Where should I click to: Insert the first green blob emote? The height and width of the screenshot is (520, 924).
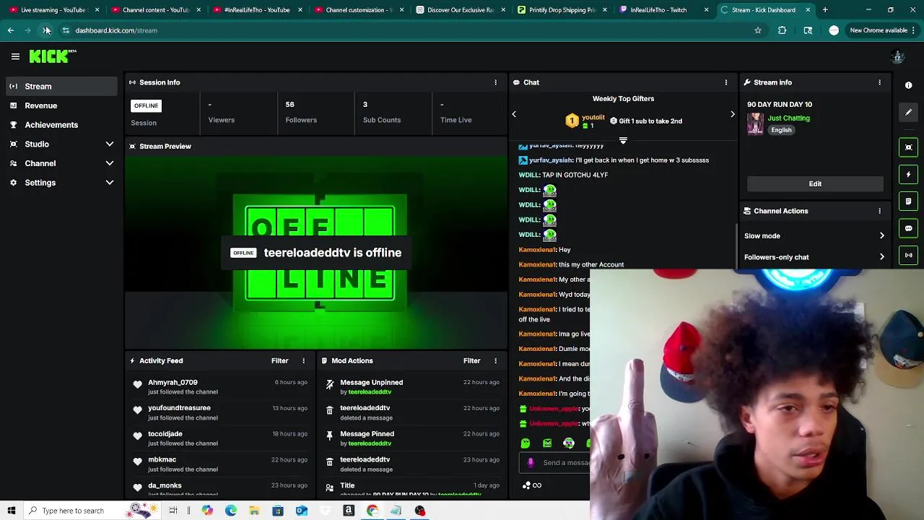526,443
